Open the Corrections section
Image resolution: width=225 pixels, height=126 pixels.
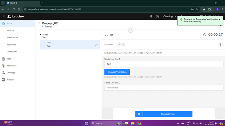point(12,52)
